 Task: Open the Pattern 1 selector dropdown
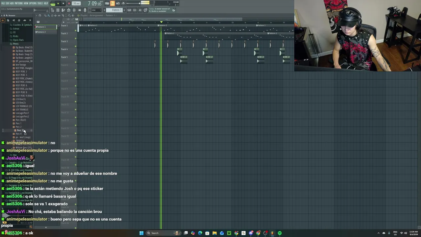point(115,10)
